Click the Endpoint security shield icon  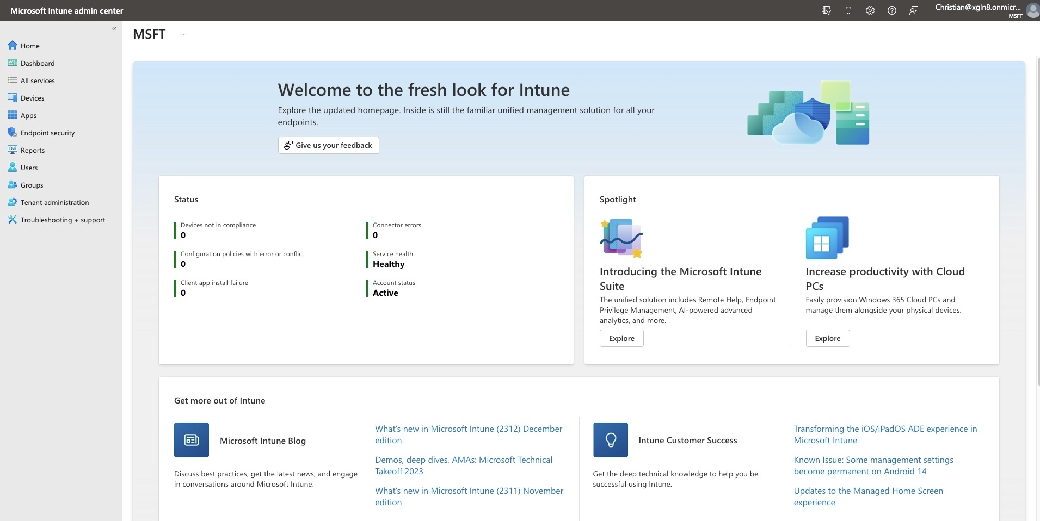click(x=13, y=133)
